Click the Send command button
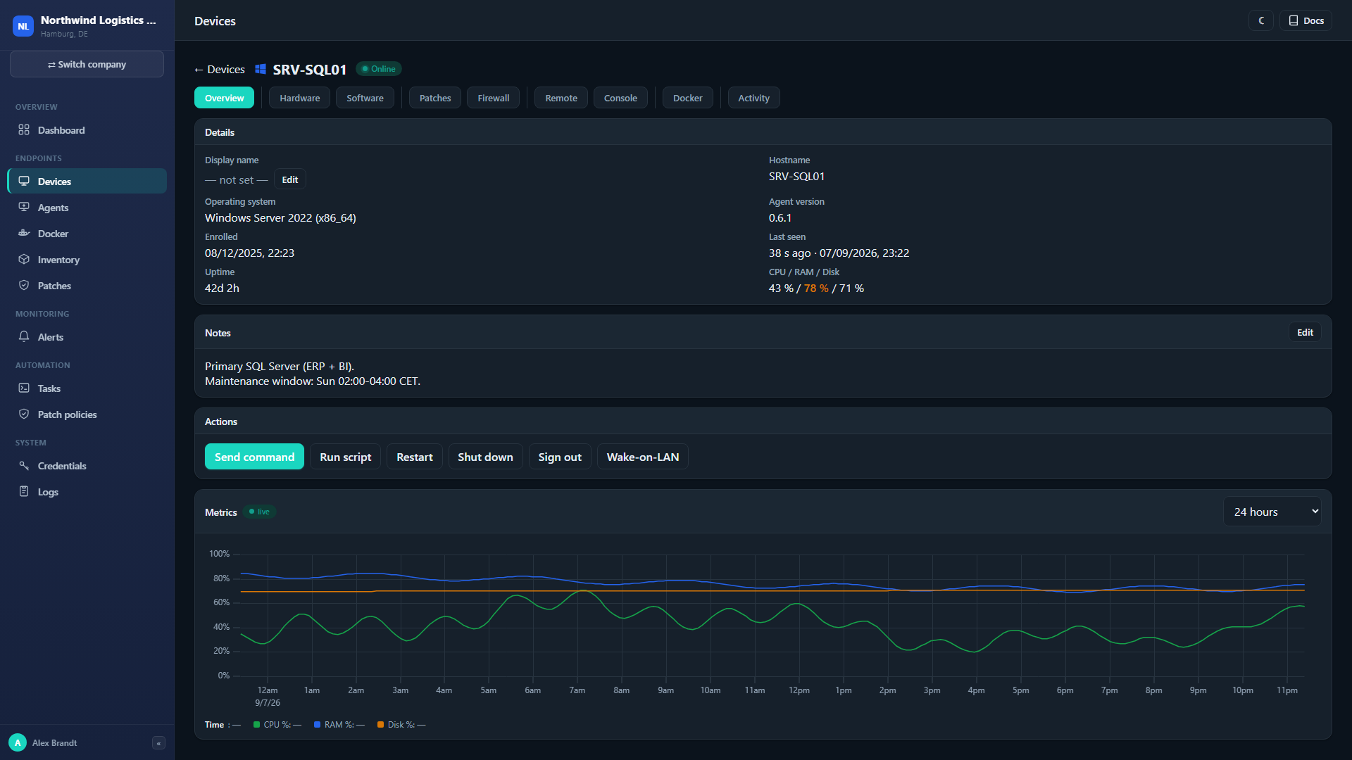This screenshot has width=1352, height=760. coord(254,457)
